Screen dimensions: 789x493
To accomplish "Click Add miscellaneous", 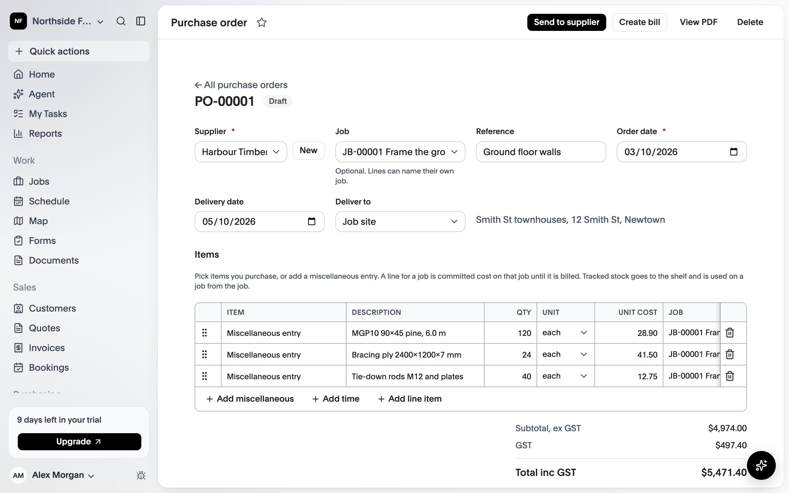I will coord(250,399).
